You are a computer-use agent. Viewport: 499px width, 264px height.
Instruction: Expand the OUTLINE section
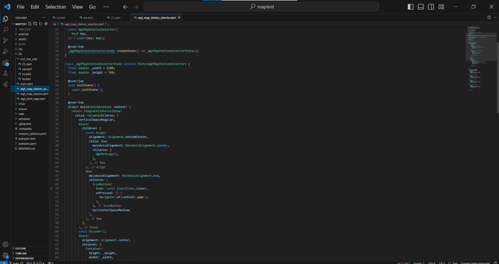pos(20,248)
